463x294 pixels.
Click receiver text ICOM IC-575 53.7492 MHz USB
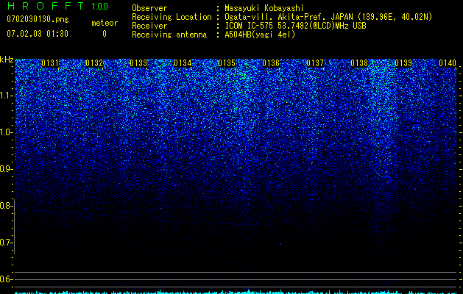295,26
